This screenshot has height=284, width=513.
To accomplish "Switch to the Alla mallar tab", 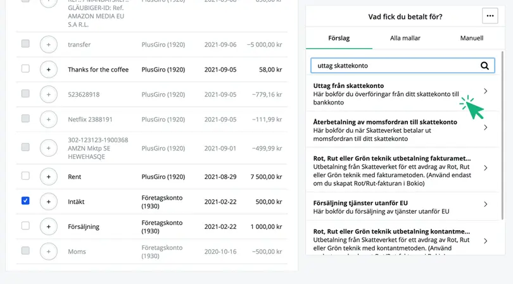I will point(405,38).
